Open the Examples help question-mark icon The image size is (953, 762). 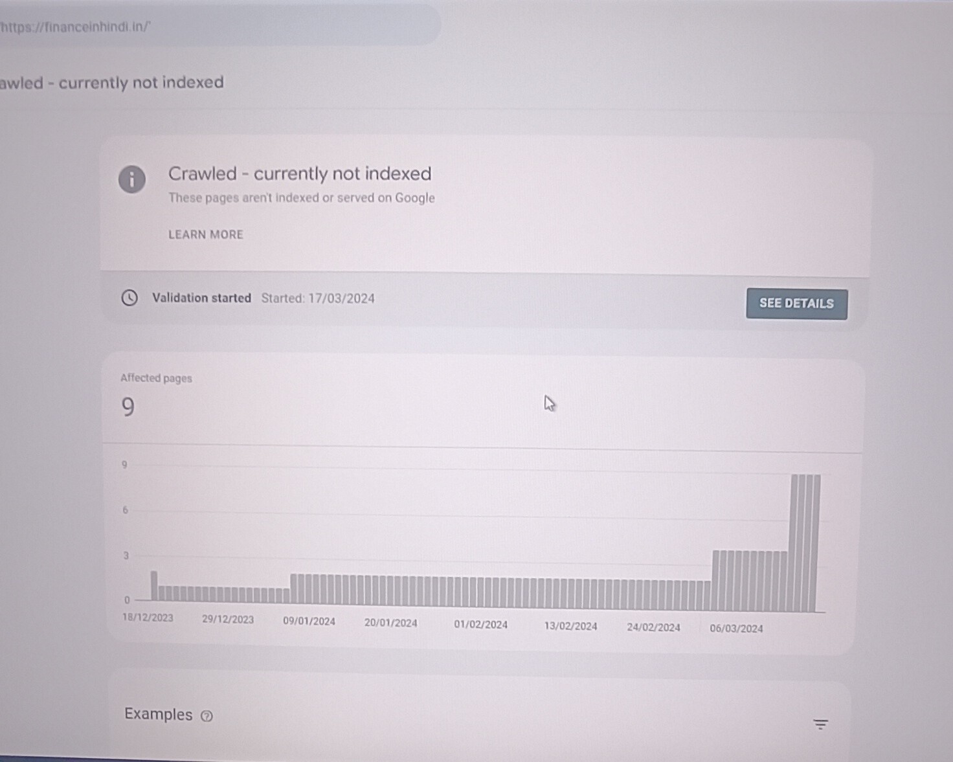pos(207,715)
